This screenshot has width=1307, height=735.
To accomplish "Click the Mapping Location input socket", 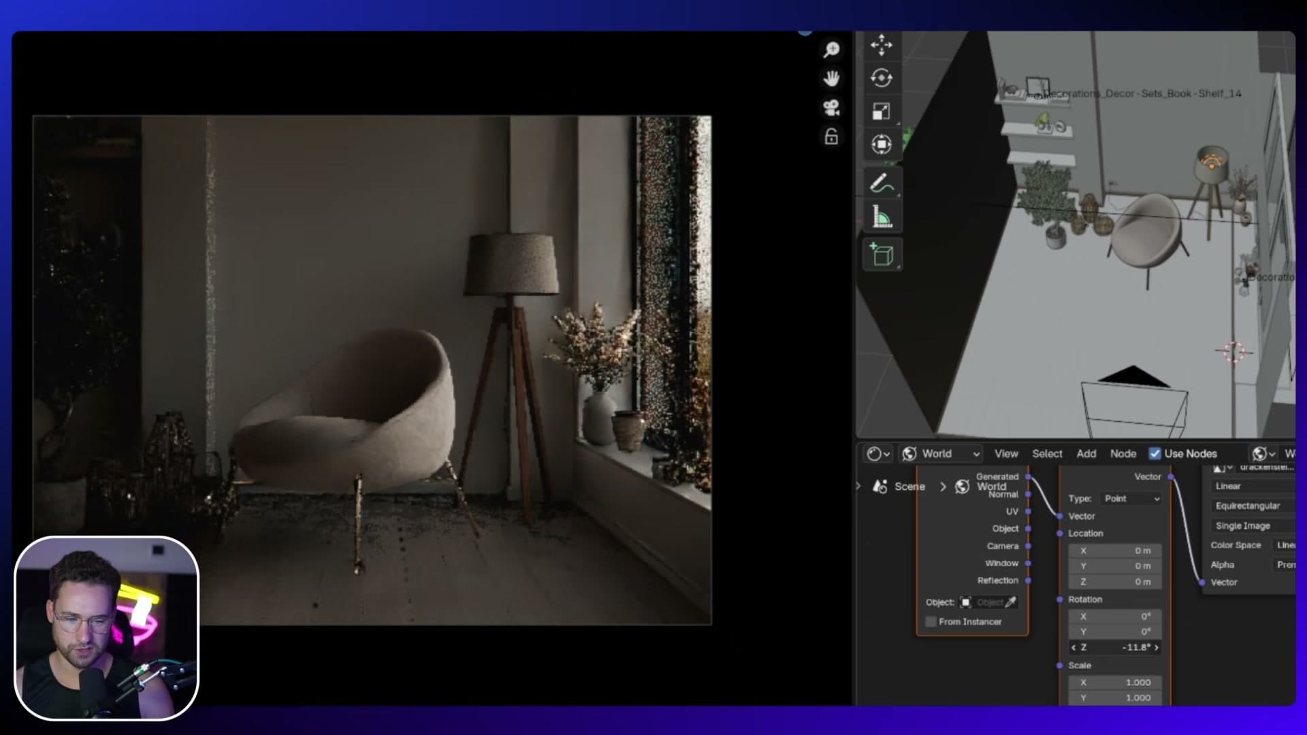I will click(x=1060, y=534).
